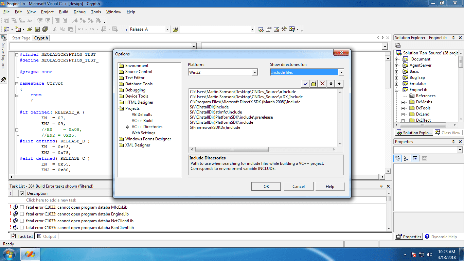This screenshot has height=261, width=464.
Task: Click the Save floppy disk icon
Action: coord(37,29)
